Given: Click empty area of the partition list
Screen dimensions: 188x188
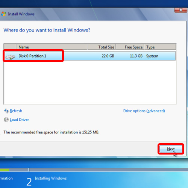Looking at the screenshot, I should [90, 82].
